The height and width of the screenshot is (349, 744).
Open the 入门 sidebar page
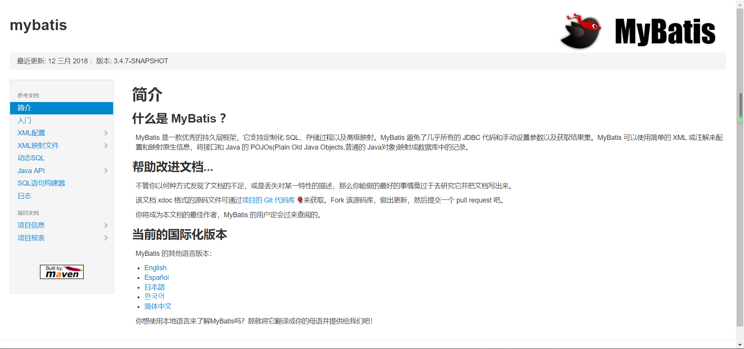pyautogui.click(x=24, y=121)
